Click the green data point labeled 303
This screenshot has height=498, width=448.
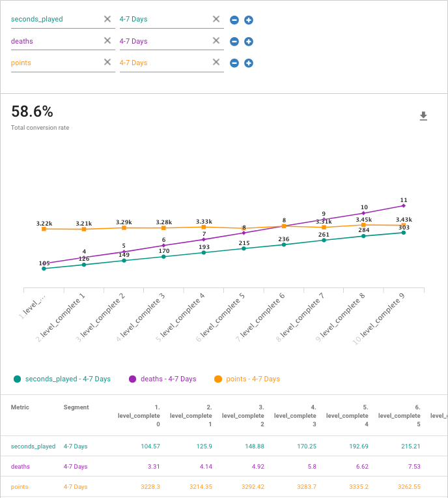tap(404, 232)
